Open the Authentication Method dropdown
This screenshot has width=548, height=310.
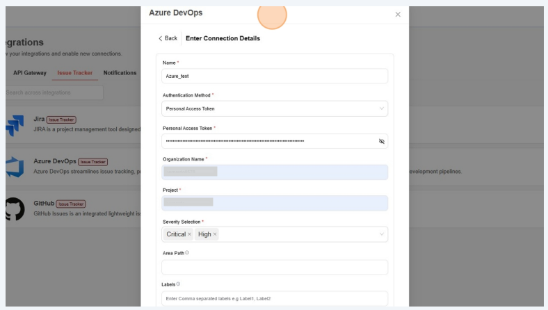pyautogui.click(x=275, y=109)
